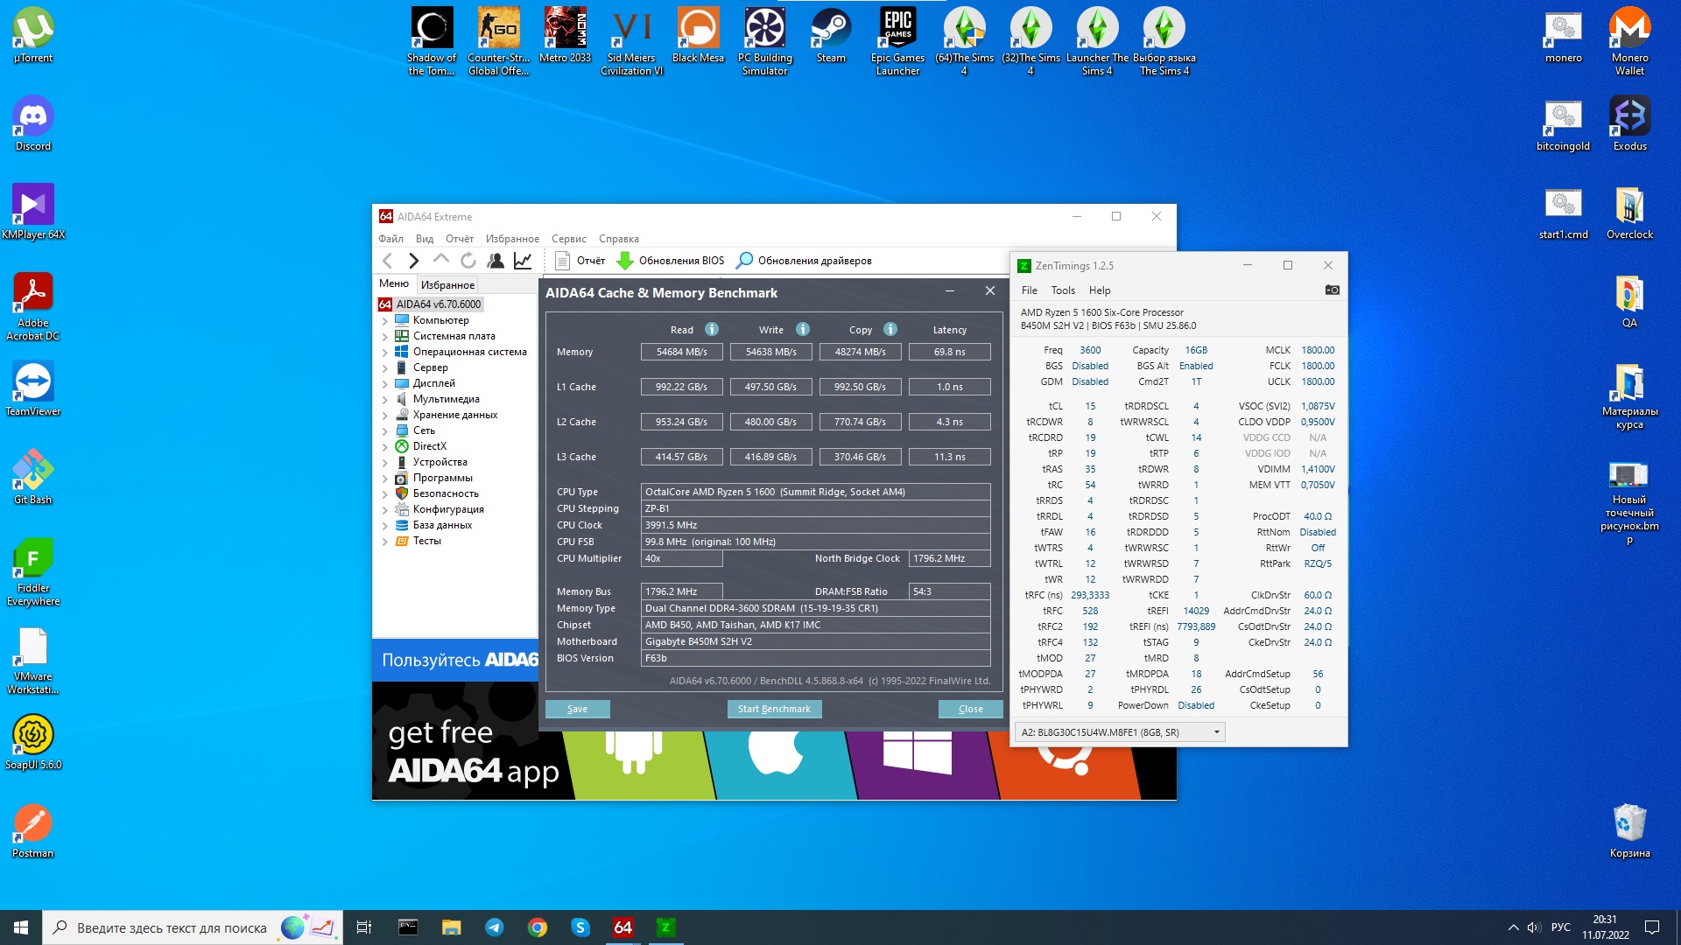1681x945 pixels.
Task: Open the Tools menu in ZenTimings
Action: 1062,290
